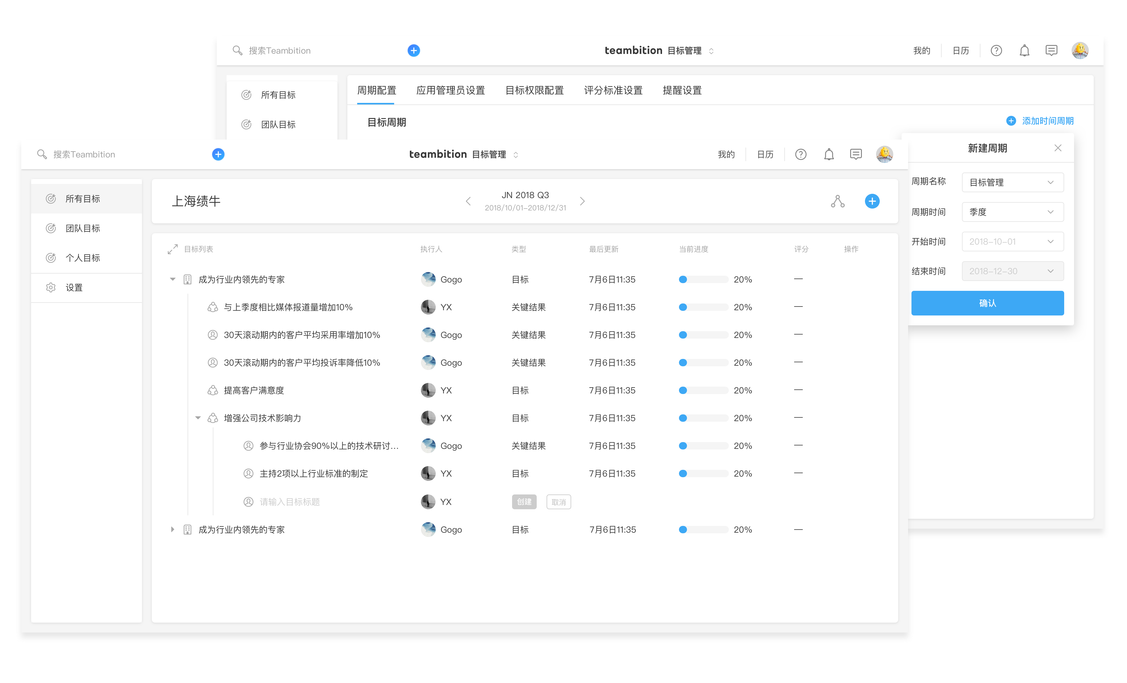Click the 请输入目标标题 input field
The height and width of the screenshot is (683, 1127).
(x=289, y=502)
